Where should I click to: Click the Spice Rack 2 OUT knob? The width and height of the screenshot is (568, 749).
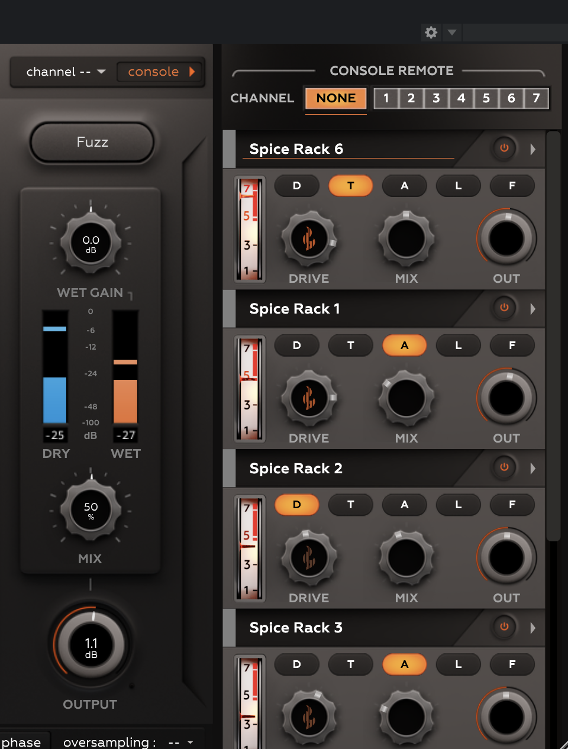(506, 557)
